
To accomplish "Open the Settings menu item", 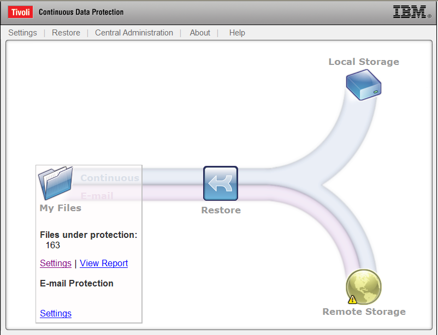I will [x=22, y=33].
